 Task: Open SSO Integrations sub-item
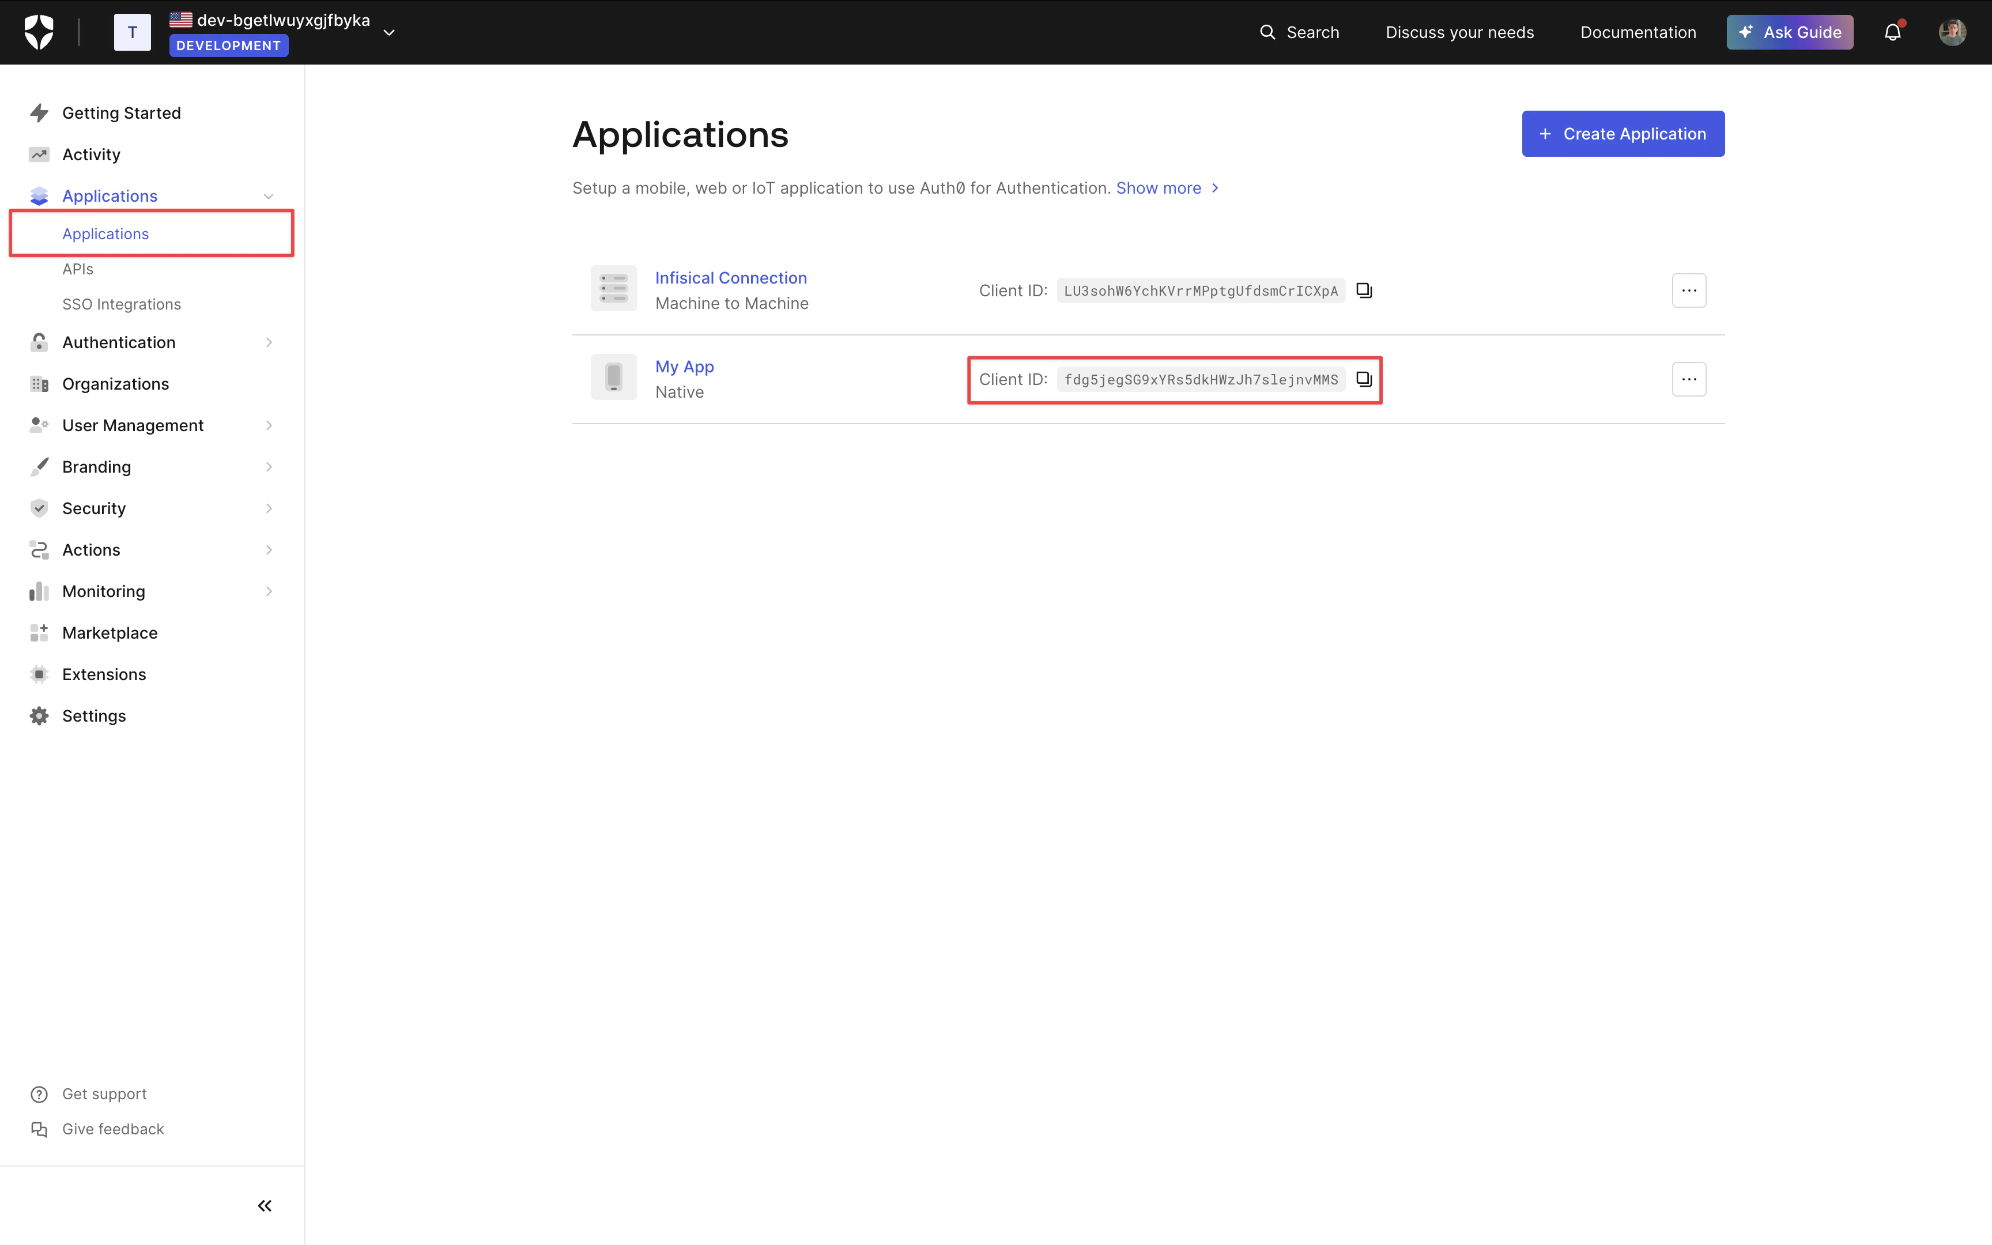(x=122, y=304)
